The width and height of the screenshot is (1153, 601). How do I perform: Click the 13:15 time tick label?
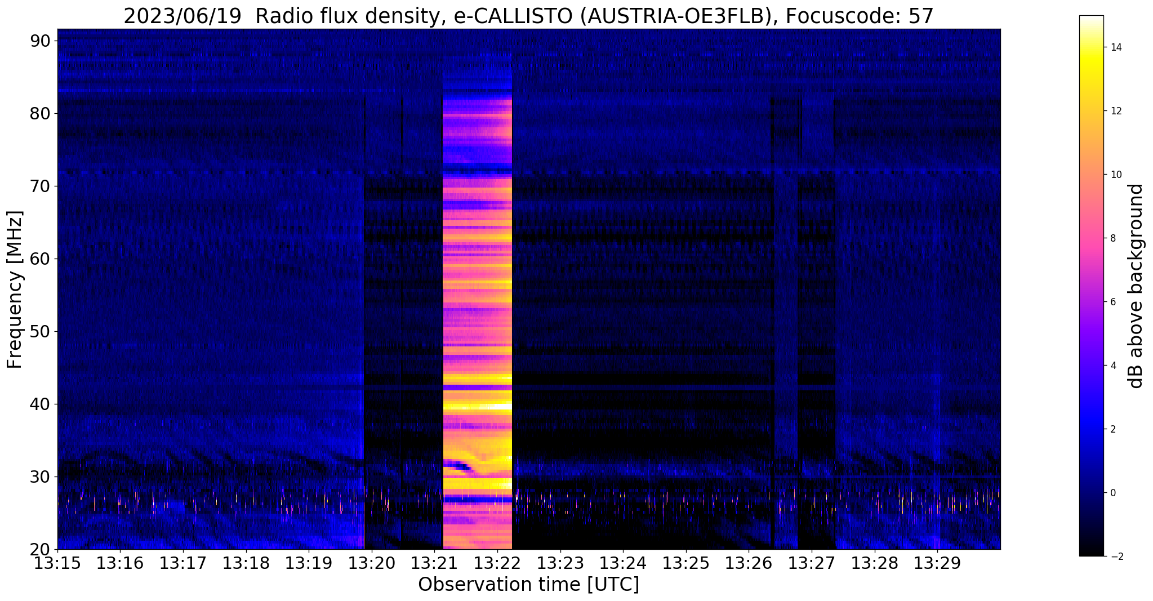pos(57,563)
